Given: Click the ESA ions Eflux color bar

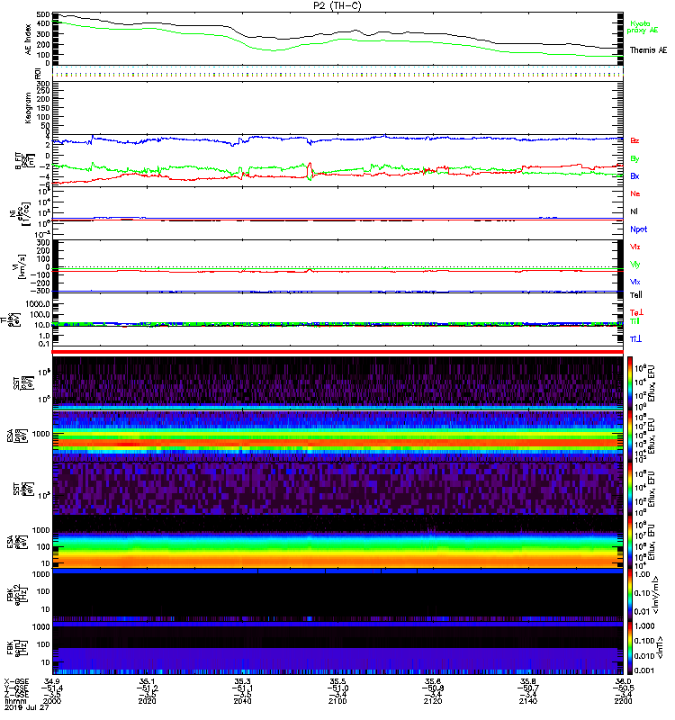Looking at the screenshot, I should click(x=630, y=436).
